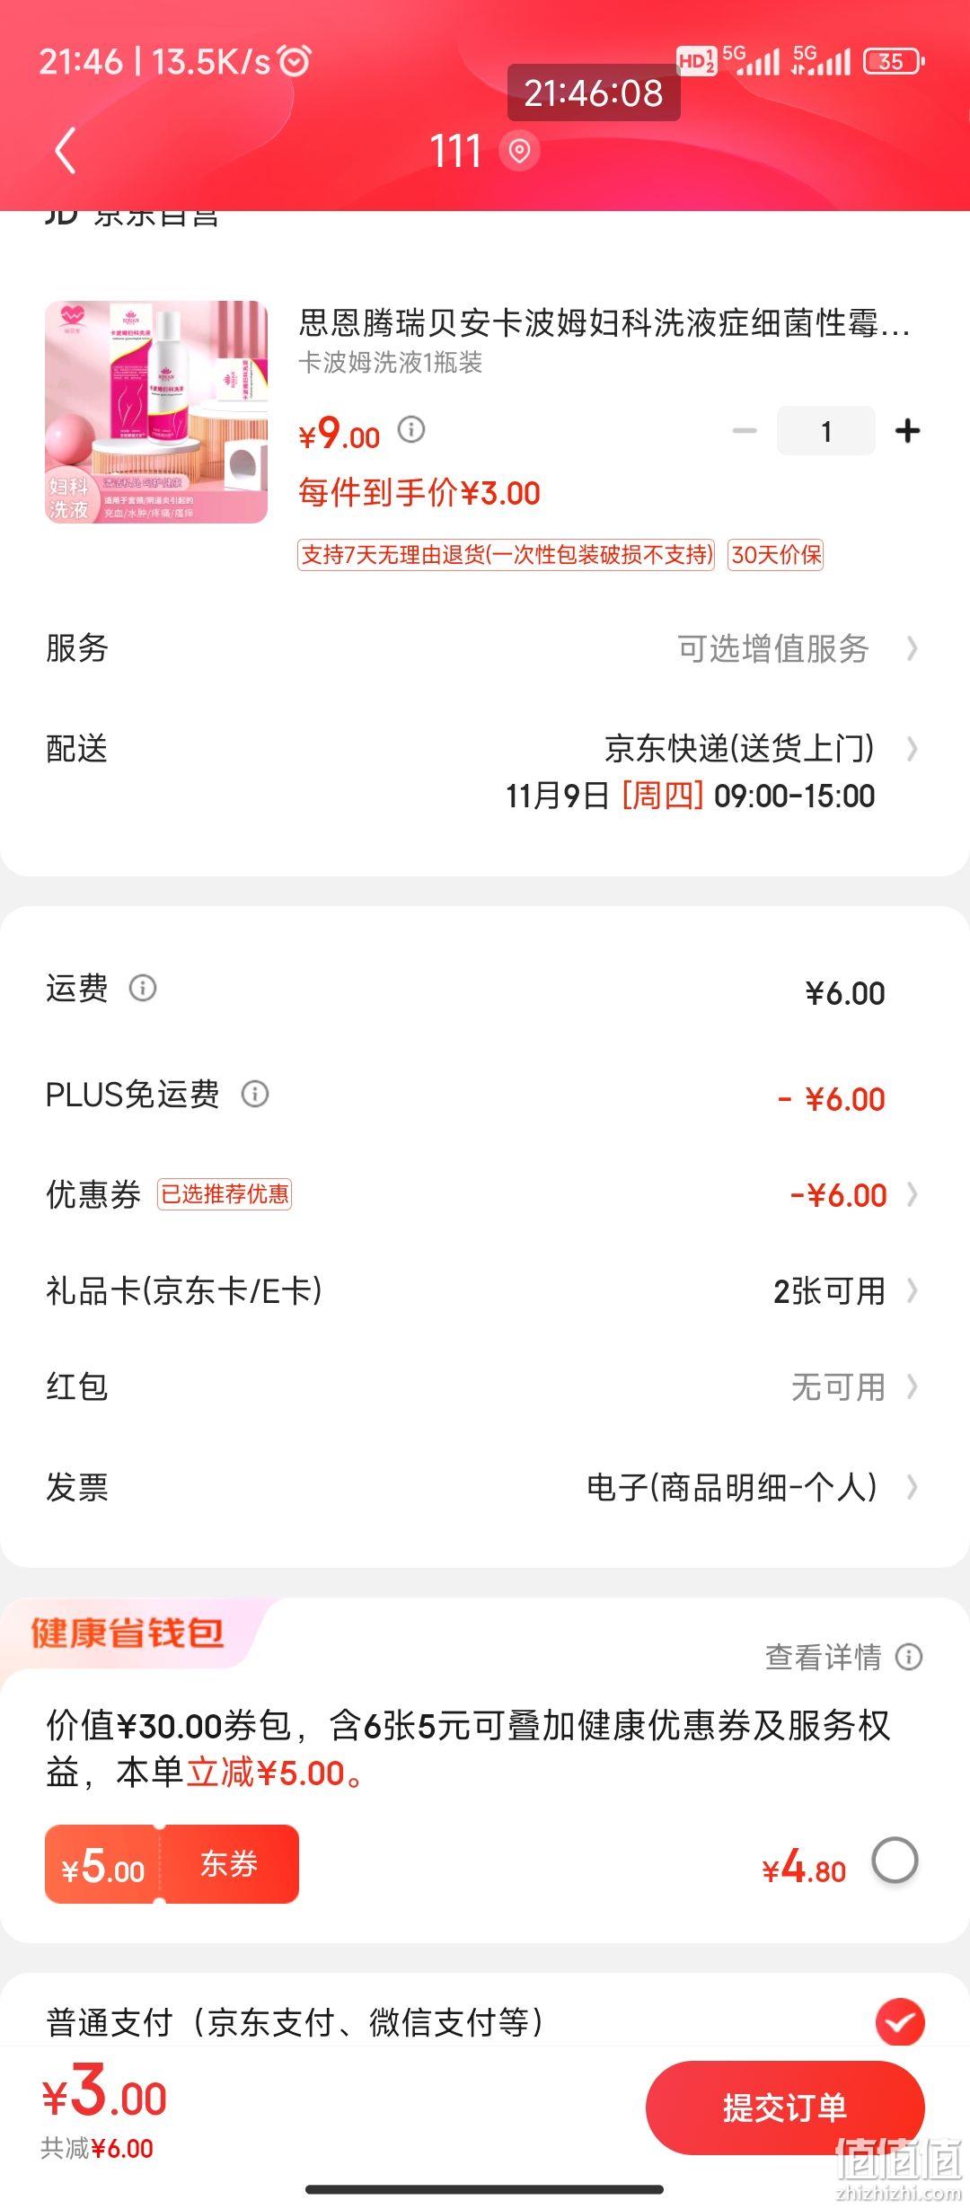Image resolution: width=970 pixels, height=2209 pixels.
Task: Tap the ¥5.00 东券 coupon
Action: pyautogui.click(x=172, y=1864)
